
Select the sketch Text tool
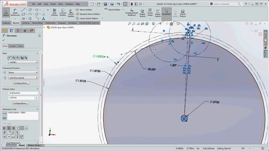coord(43,18)
